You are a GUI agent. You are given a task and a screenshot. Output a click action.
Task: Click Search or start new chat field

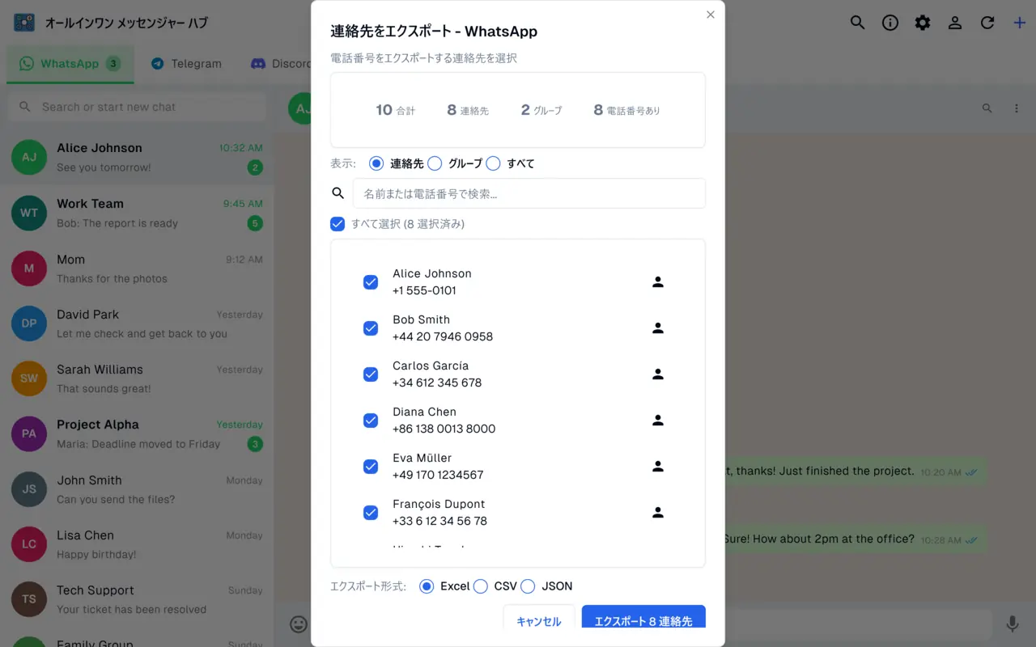click(137, 107)
